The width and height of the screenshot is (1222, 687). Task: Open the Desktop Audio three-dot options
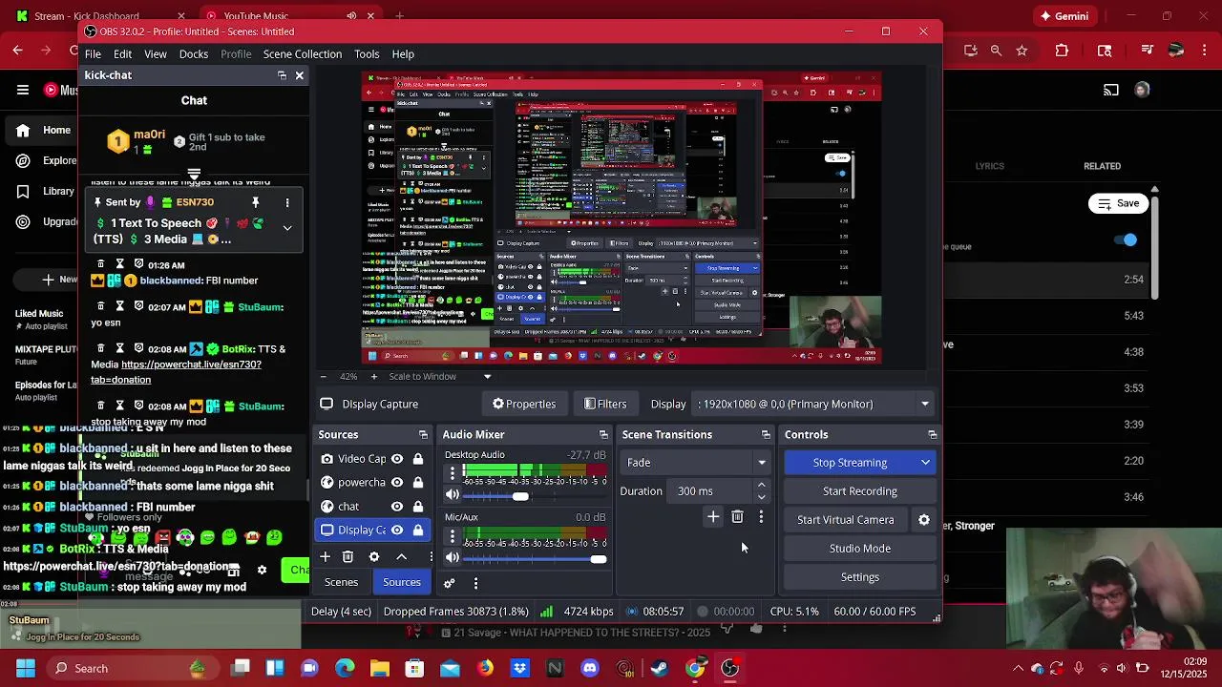(x=453, y=474)
